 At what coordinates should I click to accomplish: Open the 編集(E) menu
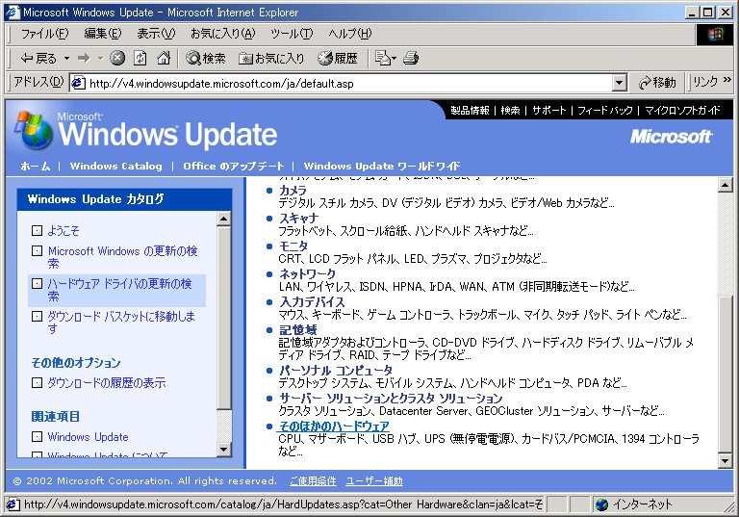(103, 34)
